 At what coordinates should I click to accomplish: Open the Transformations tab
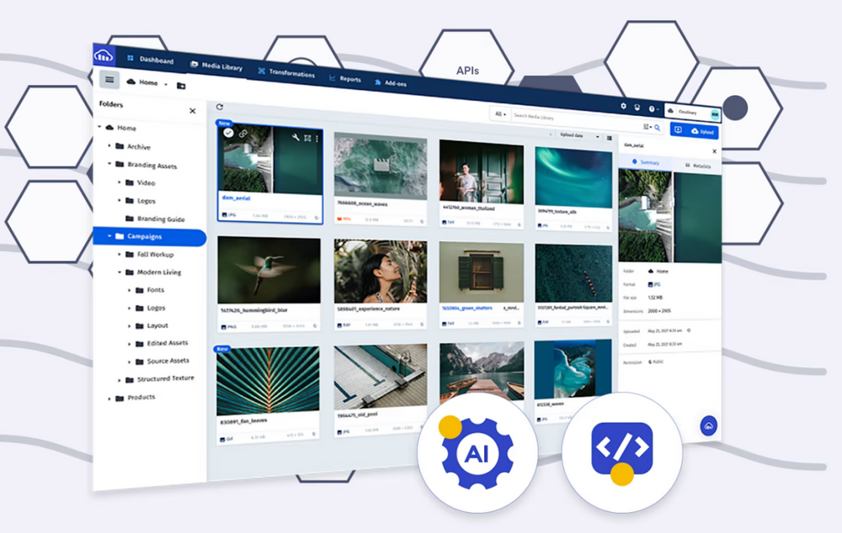(x=286, y=73)
